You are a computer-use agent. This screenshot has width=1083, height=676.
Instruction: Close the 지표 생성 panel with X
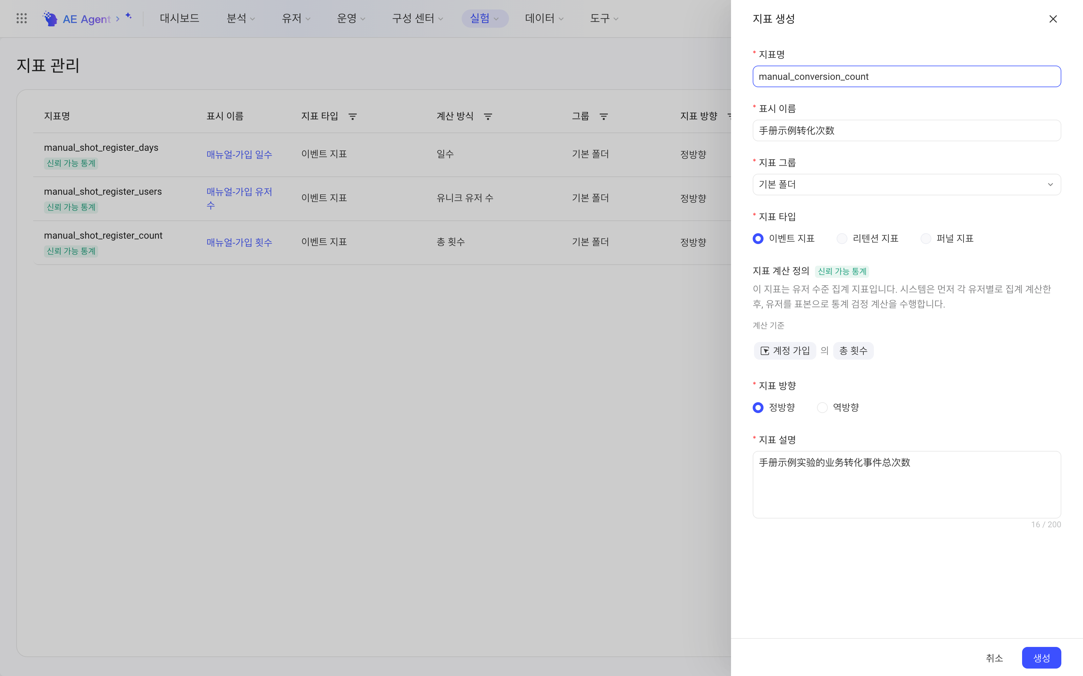click(1053, 19)
